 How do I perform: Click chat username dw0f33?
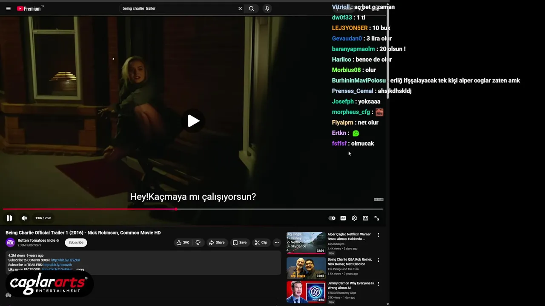(x=342, y=18)
